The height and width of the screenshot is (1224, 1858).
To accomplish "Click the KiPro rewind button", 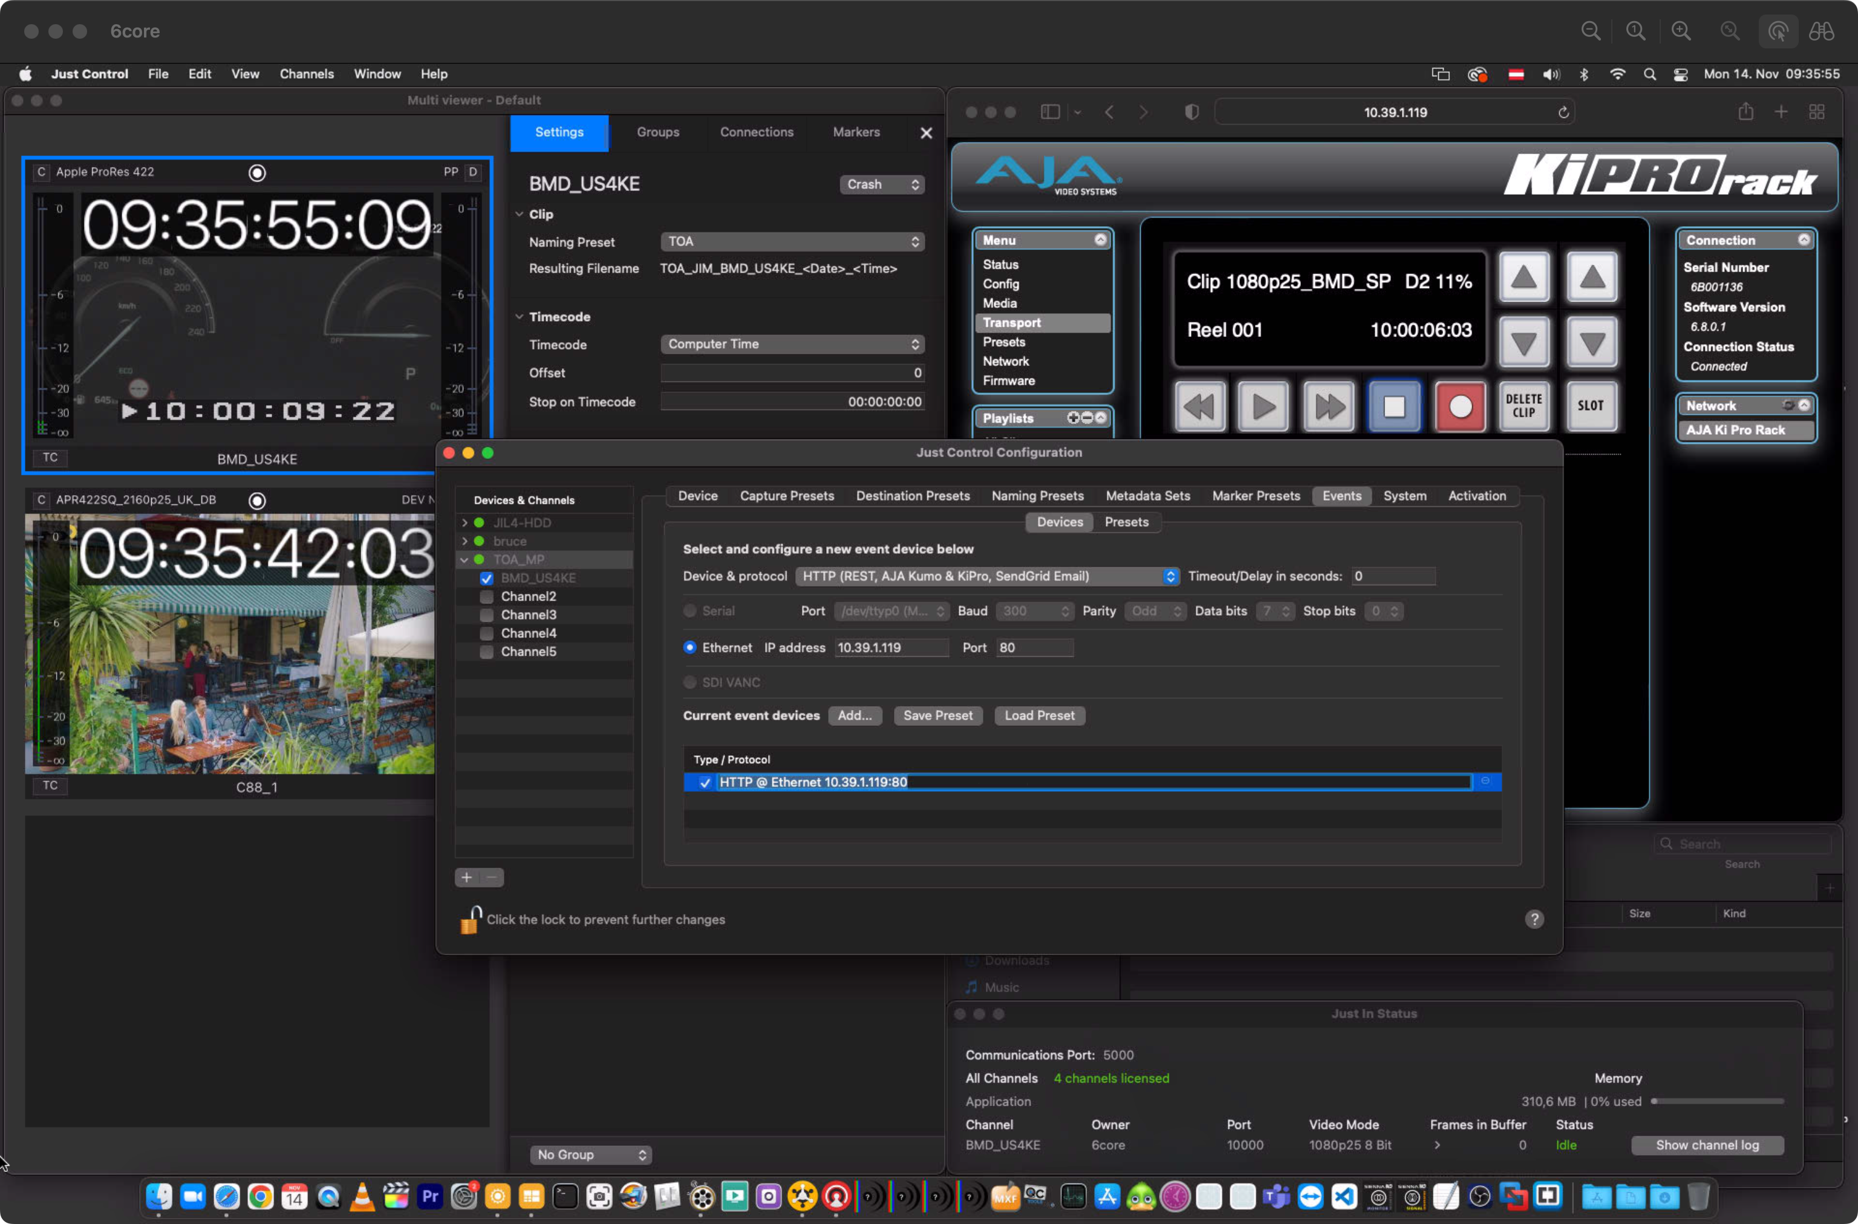I will tap(1199, 407).
